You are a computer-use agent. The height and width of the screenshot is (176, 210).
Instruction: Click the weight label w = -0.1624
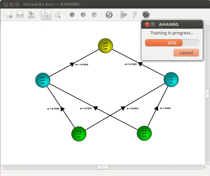[x=82, y=65]
